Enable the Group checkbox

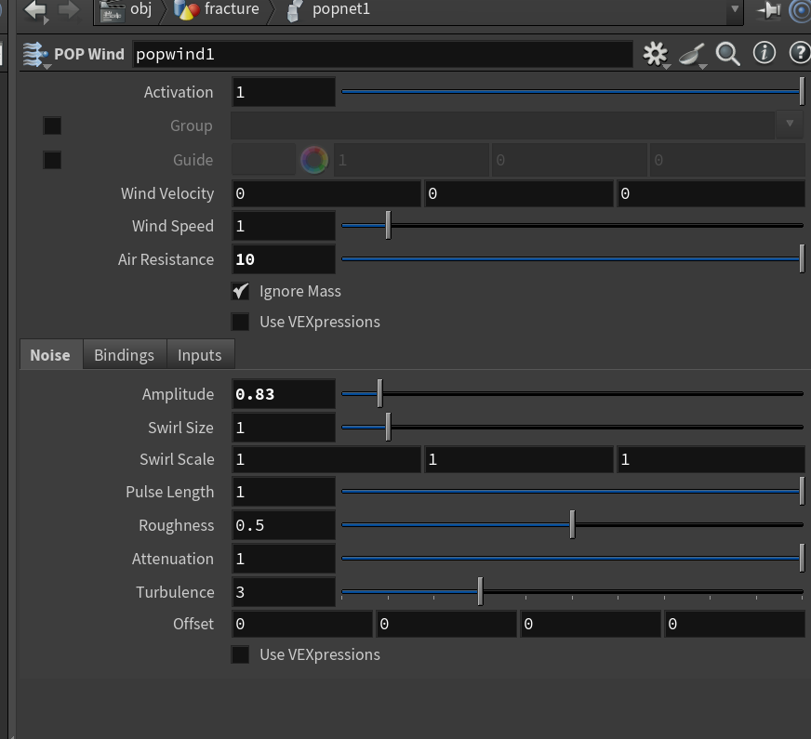52,125
